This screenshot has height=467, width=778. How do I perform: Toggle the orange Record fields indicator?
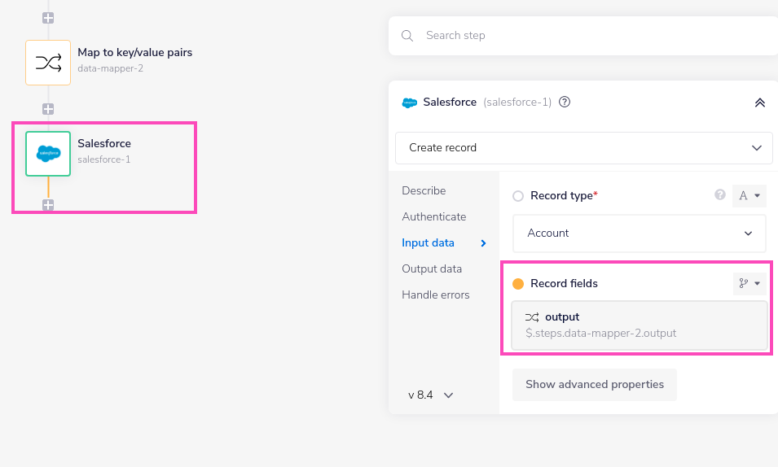[518, 284]
